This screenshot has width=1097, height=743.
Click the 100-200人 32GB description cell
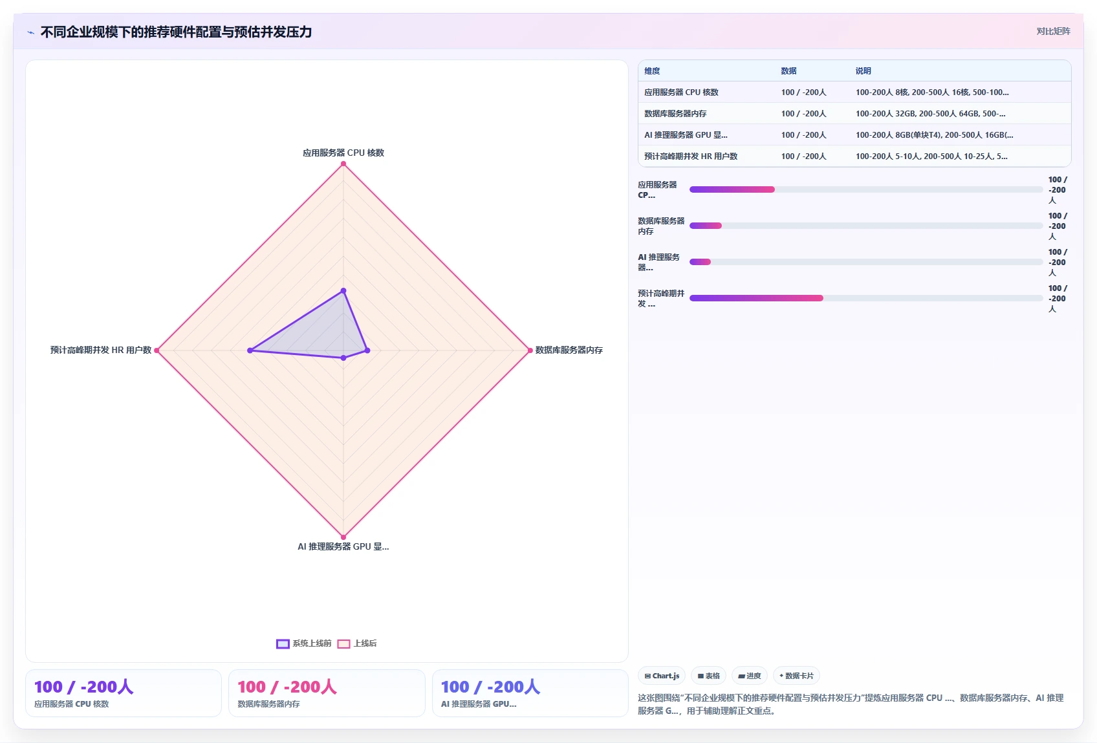pyautogui.click(x=930, y=114)
